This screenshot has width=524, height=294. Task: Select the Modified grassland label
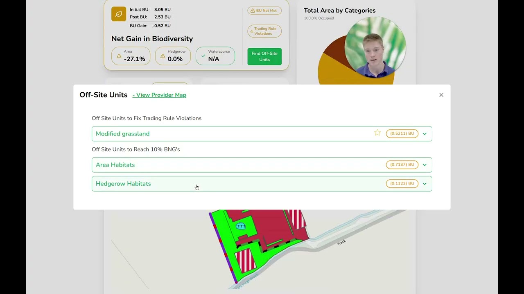(x=122, y=134)
